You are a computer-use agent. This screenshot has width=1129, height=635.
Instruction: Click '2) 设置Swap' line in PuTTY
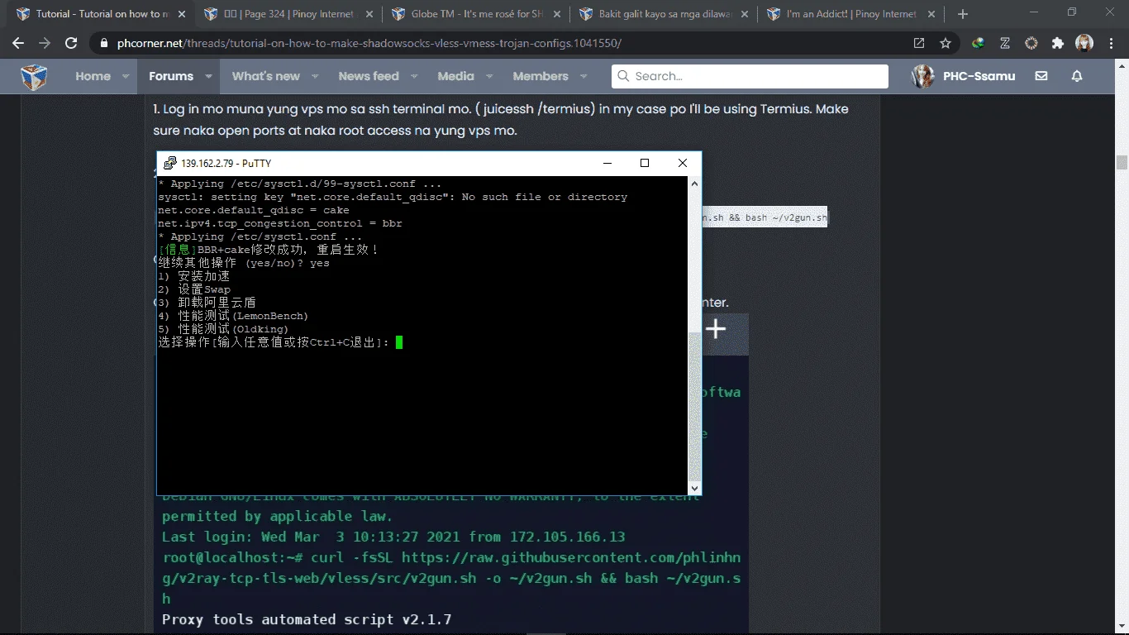194,289
